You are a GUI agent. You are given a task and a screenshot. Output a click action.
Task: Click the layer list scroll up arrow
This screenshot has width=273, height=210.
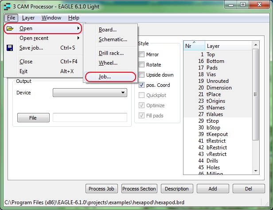256,45
